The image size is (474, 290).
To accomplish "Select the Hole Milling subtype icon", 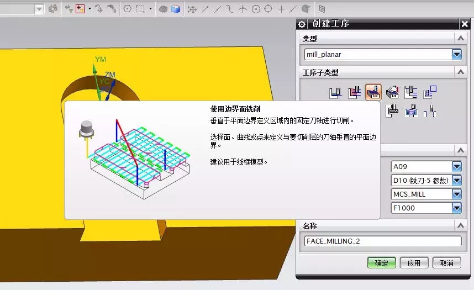I will [411, 111].
